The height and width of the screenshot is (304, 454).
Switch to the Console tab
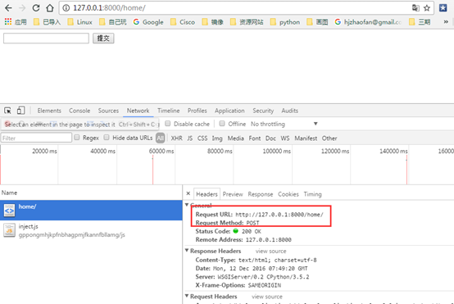[x=79, y=111]
